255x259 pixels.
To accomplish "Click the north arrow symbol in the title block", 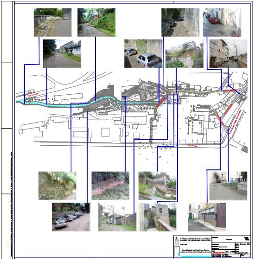I will click(x=247, y=239).
